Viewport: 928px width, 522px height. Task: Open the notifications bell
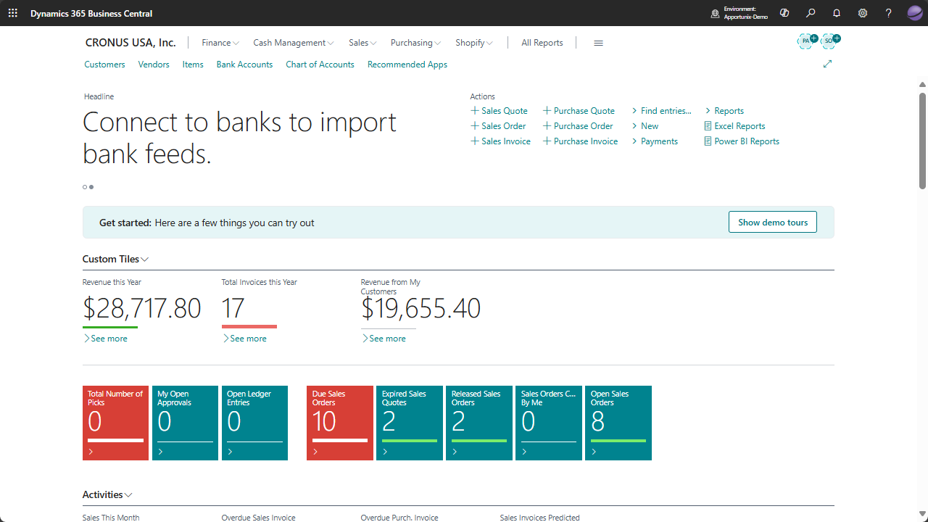click(x=837, y=13)
